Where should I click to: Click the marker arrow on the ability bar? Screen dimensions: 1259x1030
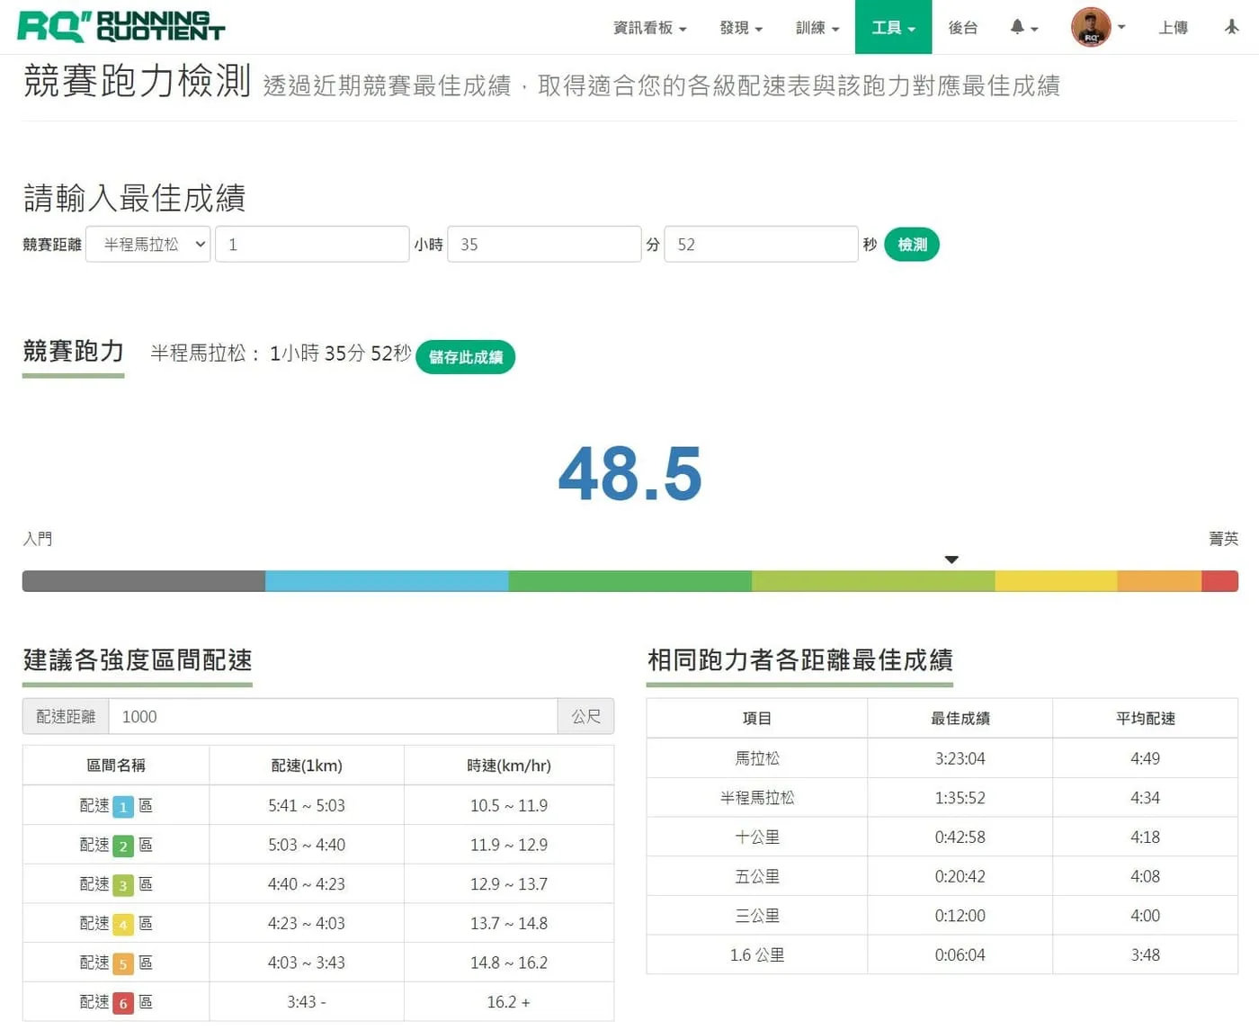point(951,560)
